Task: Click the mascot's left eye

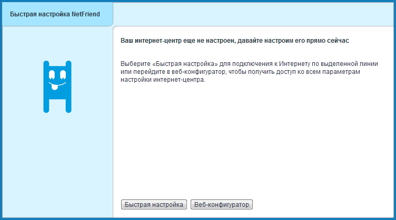Action: (52, 75)
